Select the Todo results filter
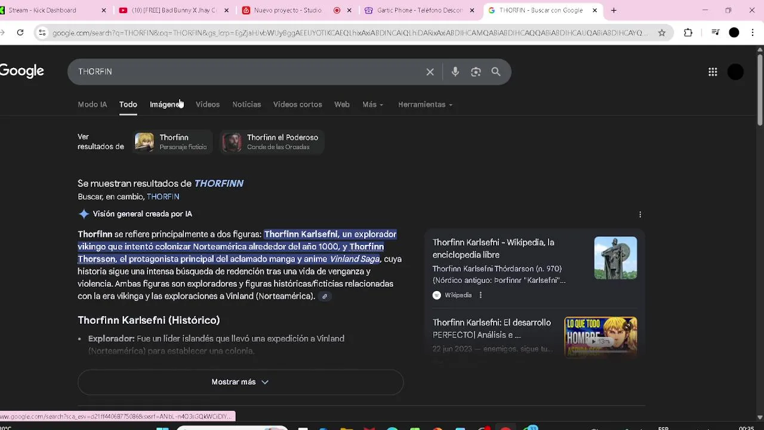764x430 pixels. coord(128,105)
